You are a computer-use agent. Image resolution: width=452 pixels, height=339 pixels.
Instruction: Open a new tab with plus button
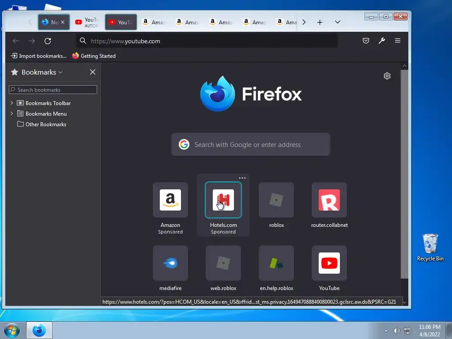pos(320,22)
